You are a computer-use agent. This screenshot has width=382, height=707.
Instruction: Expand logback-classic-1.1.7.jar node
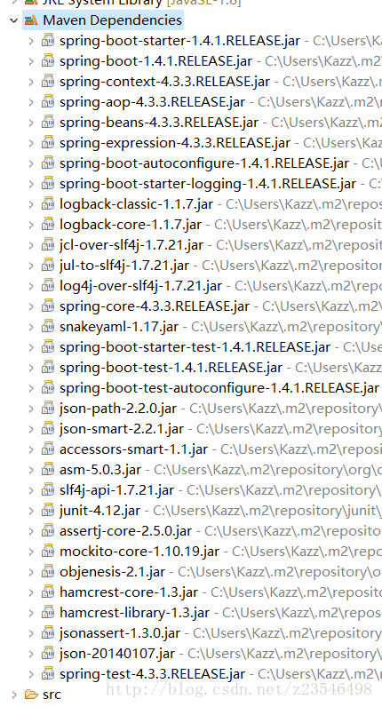(x=31, y=204)
